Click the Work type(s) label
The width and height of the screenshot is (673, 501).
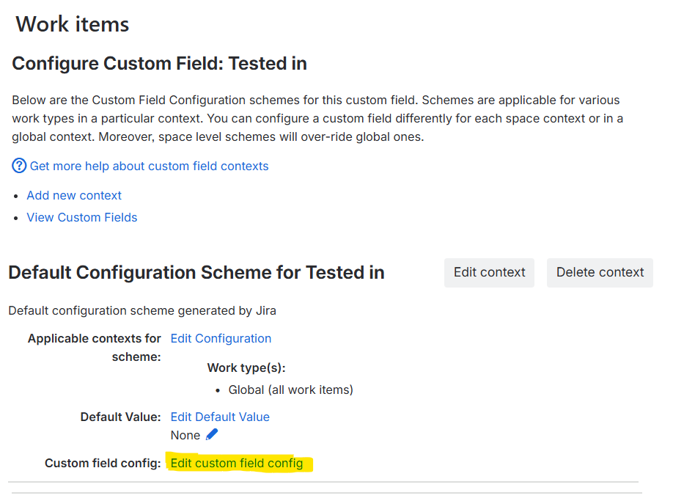[246, 367]
